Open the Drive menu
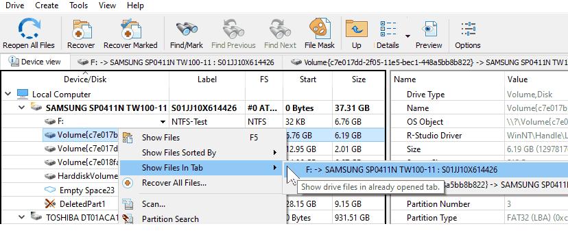The height and width of the screenshot is (248, 568). tap(15, 5)
